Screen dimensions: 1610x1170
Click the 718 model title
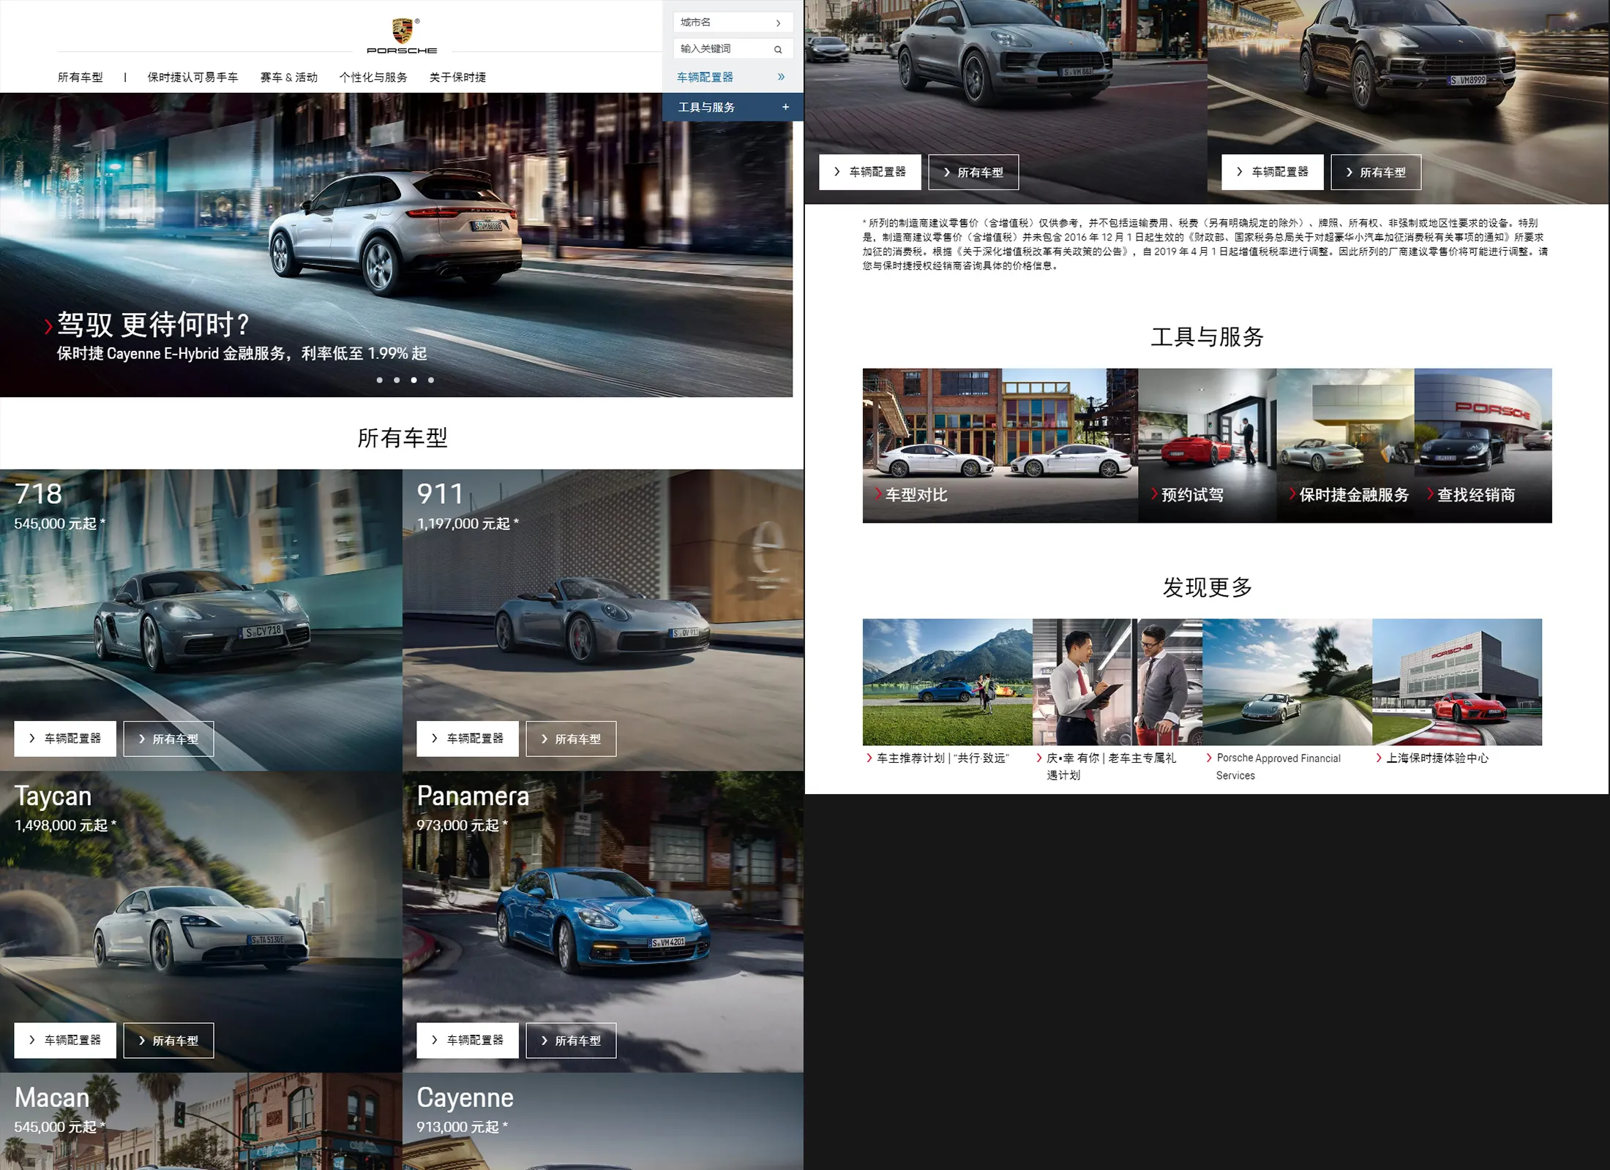[x=38, y=494]
